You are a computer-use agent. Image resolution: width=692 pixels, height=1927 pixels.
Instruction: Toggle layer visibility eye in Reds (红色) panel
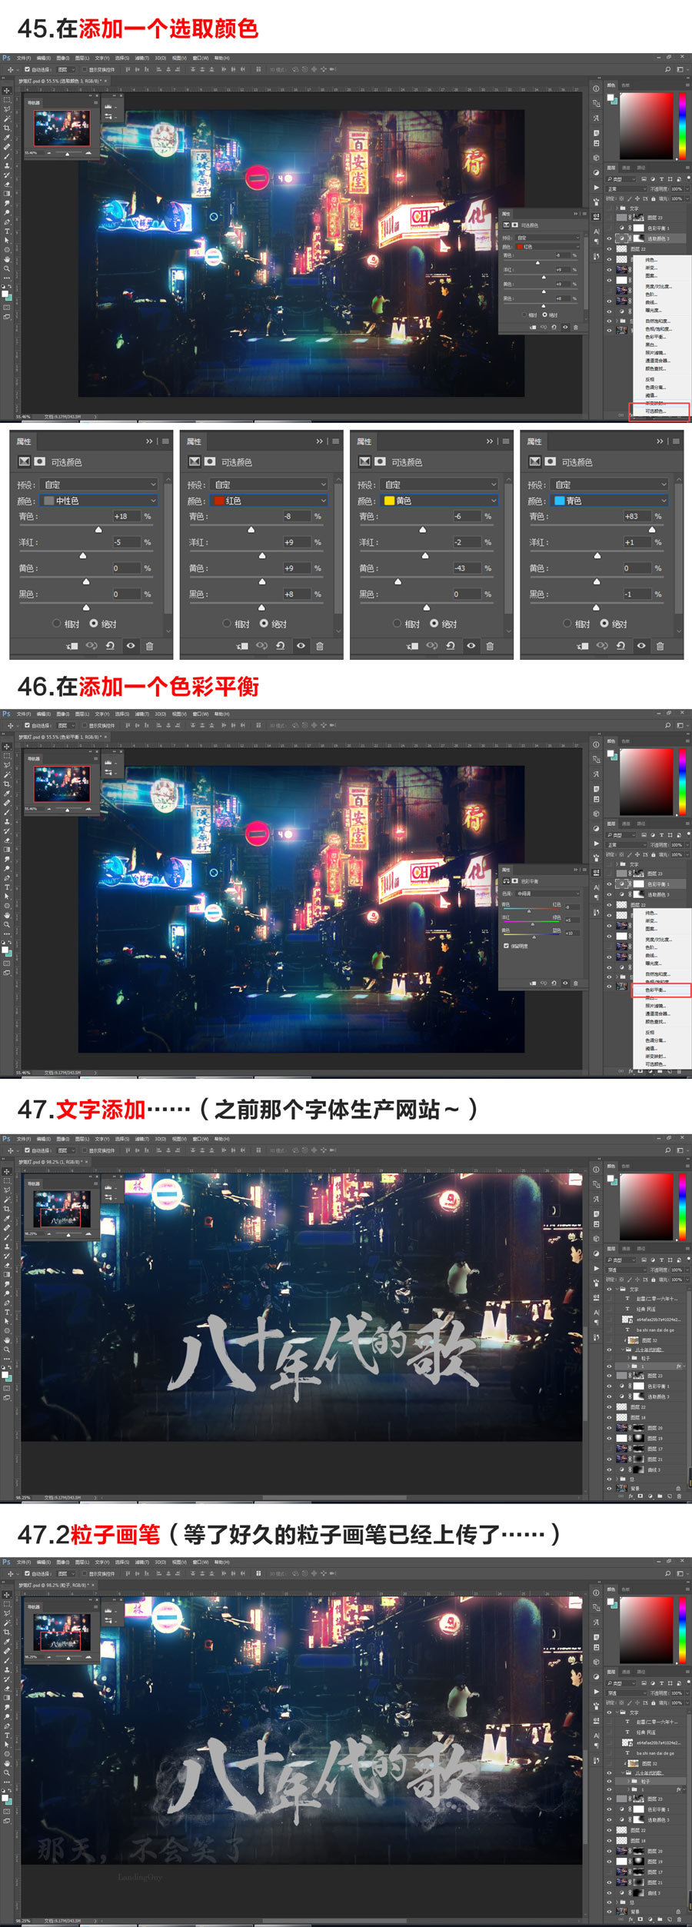pos(301,646)
